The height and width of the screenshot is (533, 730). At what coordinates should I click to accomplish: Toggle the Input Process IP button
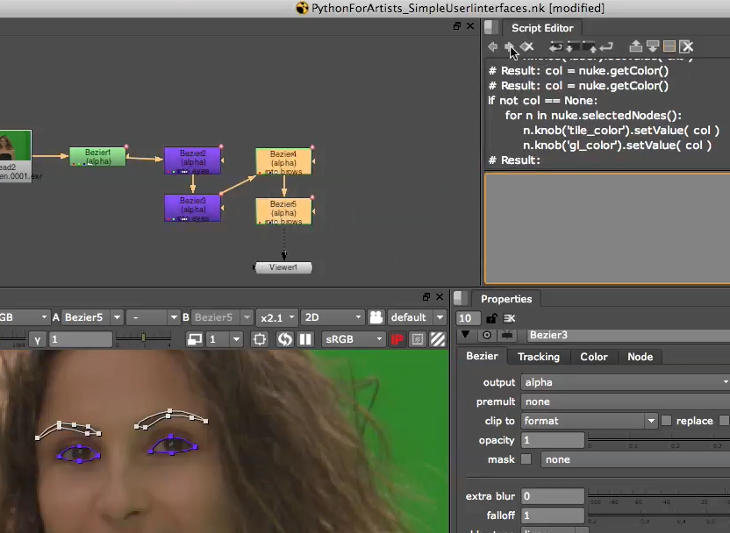pos(397,339)
